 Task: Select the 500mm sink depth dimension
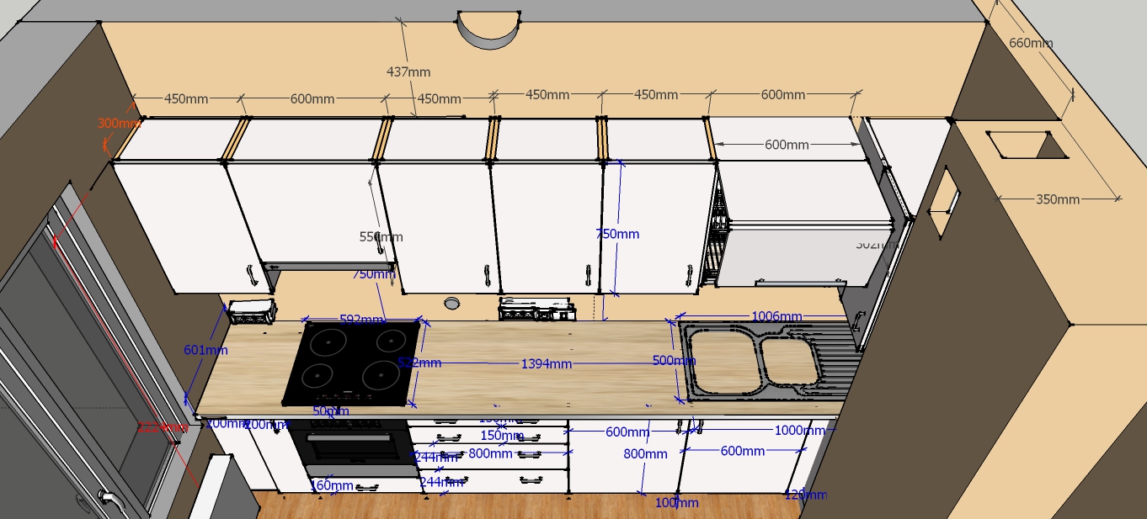[675, 360]
